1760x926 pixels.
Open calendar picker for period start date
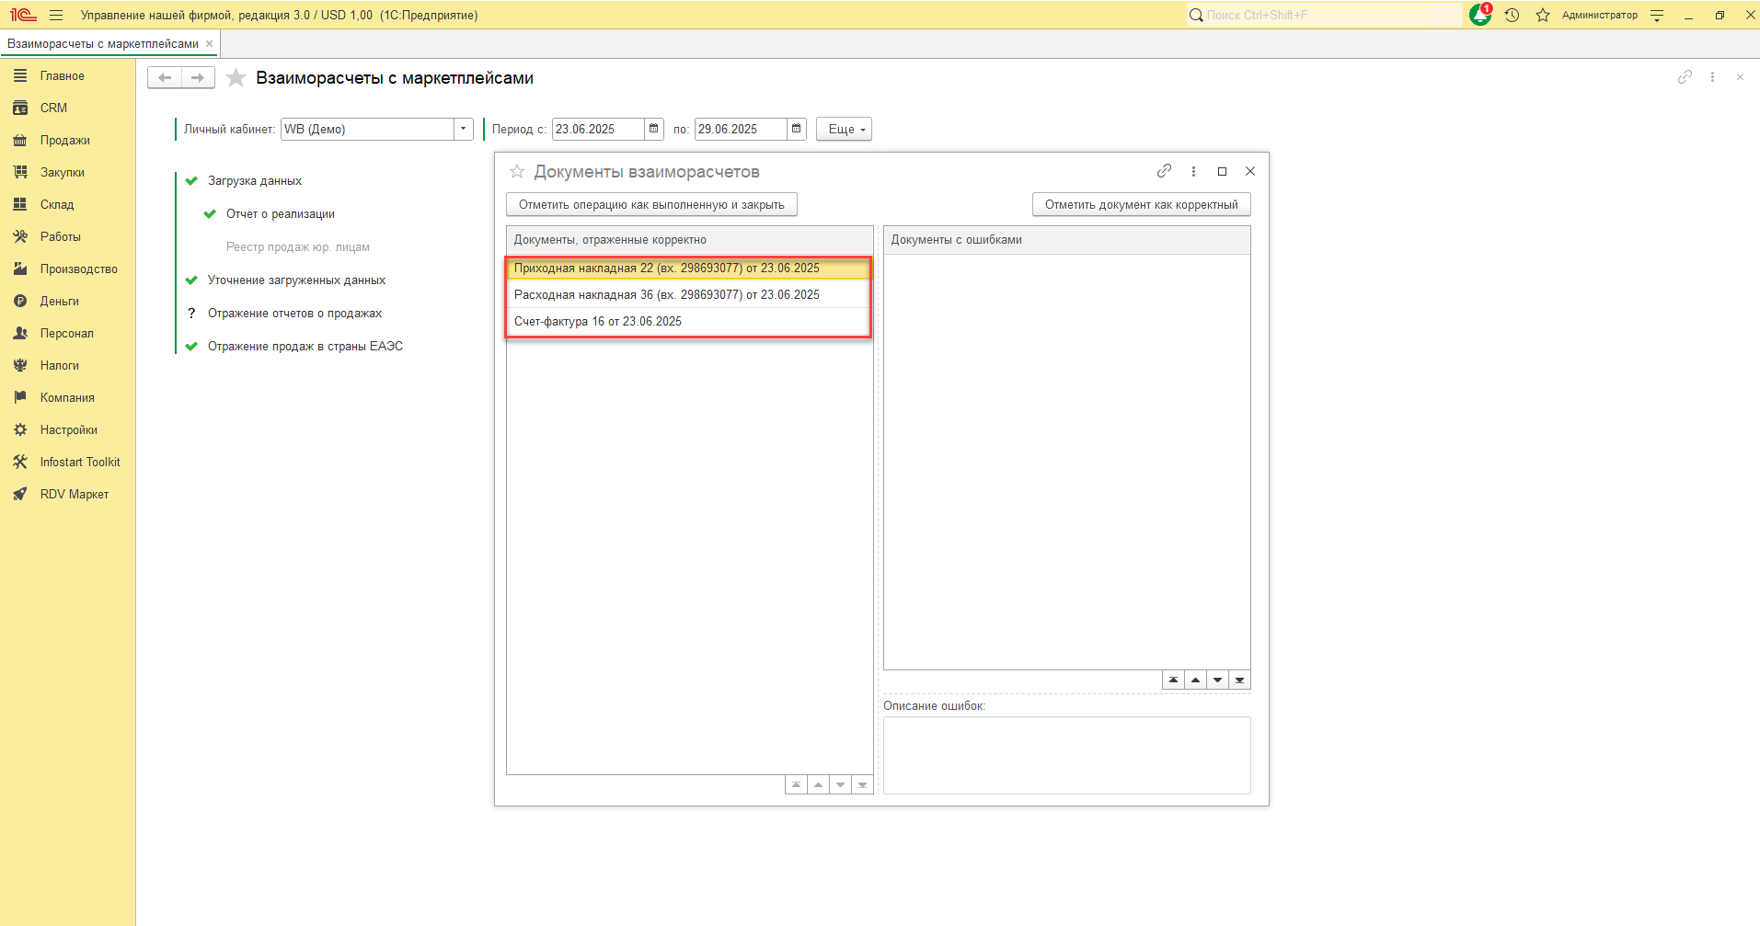coord(654,129)
